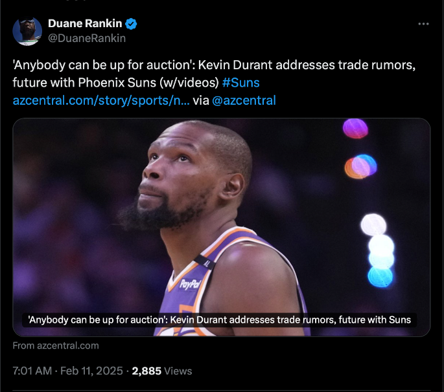The width and height of the screenshot is (444, 392).
Task: Go to the @DuaneRankin handle
Action: click(x=87, y=38)
